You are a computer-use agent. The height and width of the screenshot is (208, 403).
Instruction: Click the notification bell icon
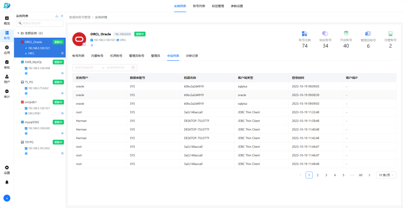point(7,182)
